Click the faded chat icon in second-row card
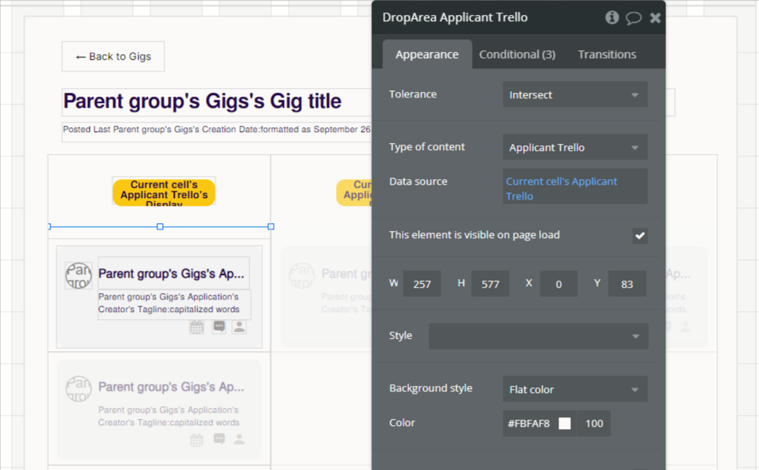The width and height of the screenshot is (759, 470). [219, 439]
